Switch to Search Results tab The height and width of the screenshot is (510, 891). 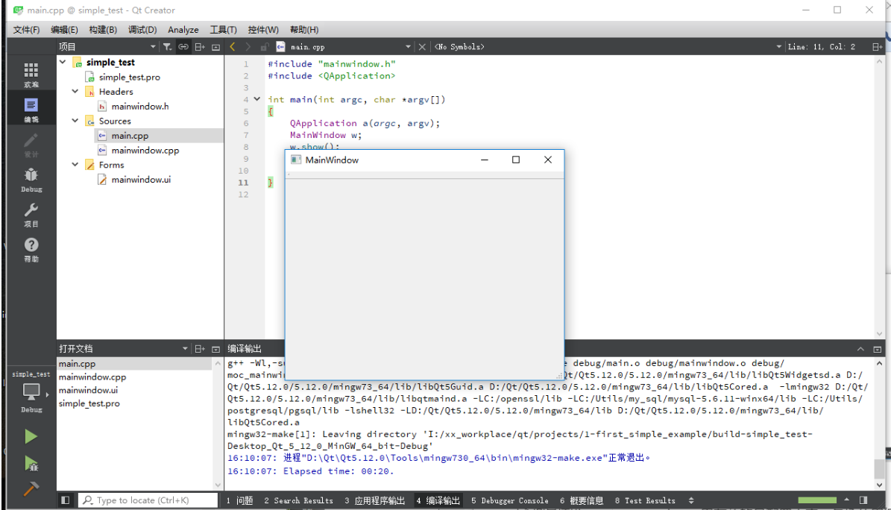tap(298, 500)
